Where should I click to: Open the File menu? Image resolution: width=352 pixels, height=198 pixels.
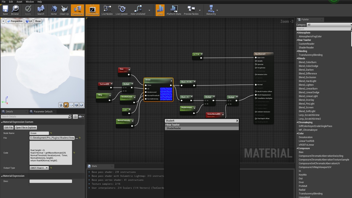click(4, 2)
